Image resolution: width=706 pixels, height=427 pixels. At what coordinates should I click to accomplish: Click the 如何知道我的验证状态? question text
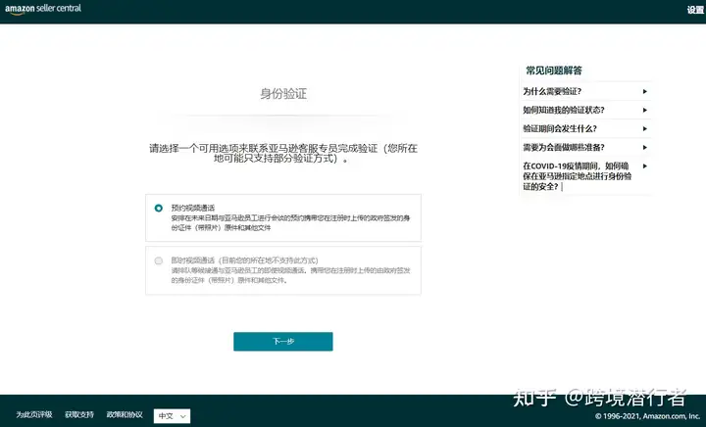click(564, 110)
